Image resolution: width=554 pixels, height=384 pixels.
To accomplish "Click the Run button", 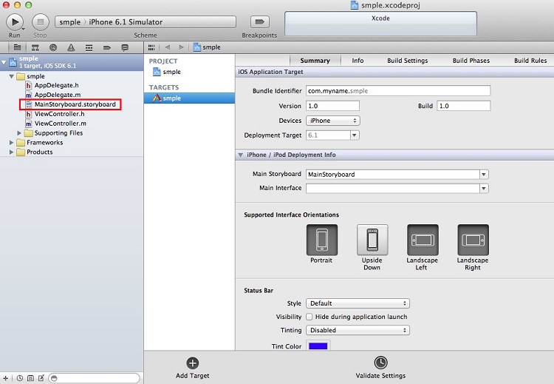I will pyautogui.click(x=15, y=22).
